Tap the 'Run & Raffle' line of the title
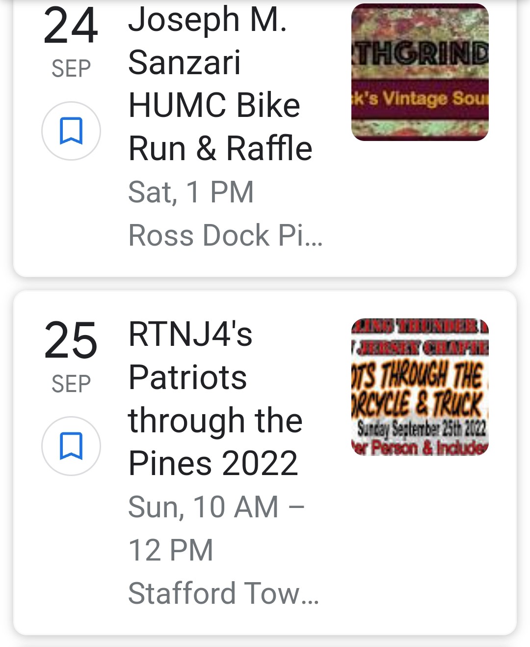 (x=220, y=148)
